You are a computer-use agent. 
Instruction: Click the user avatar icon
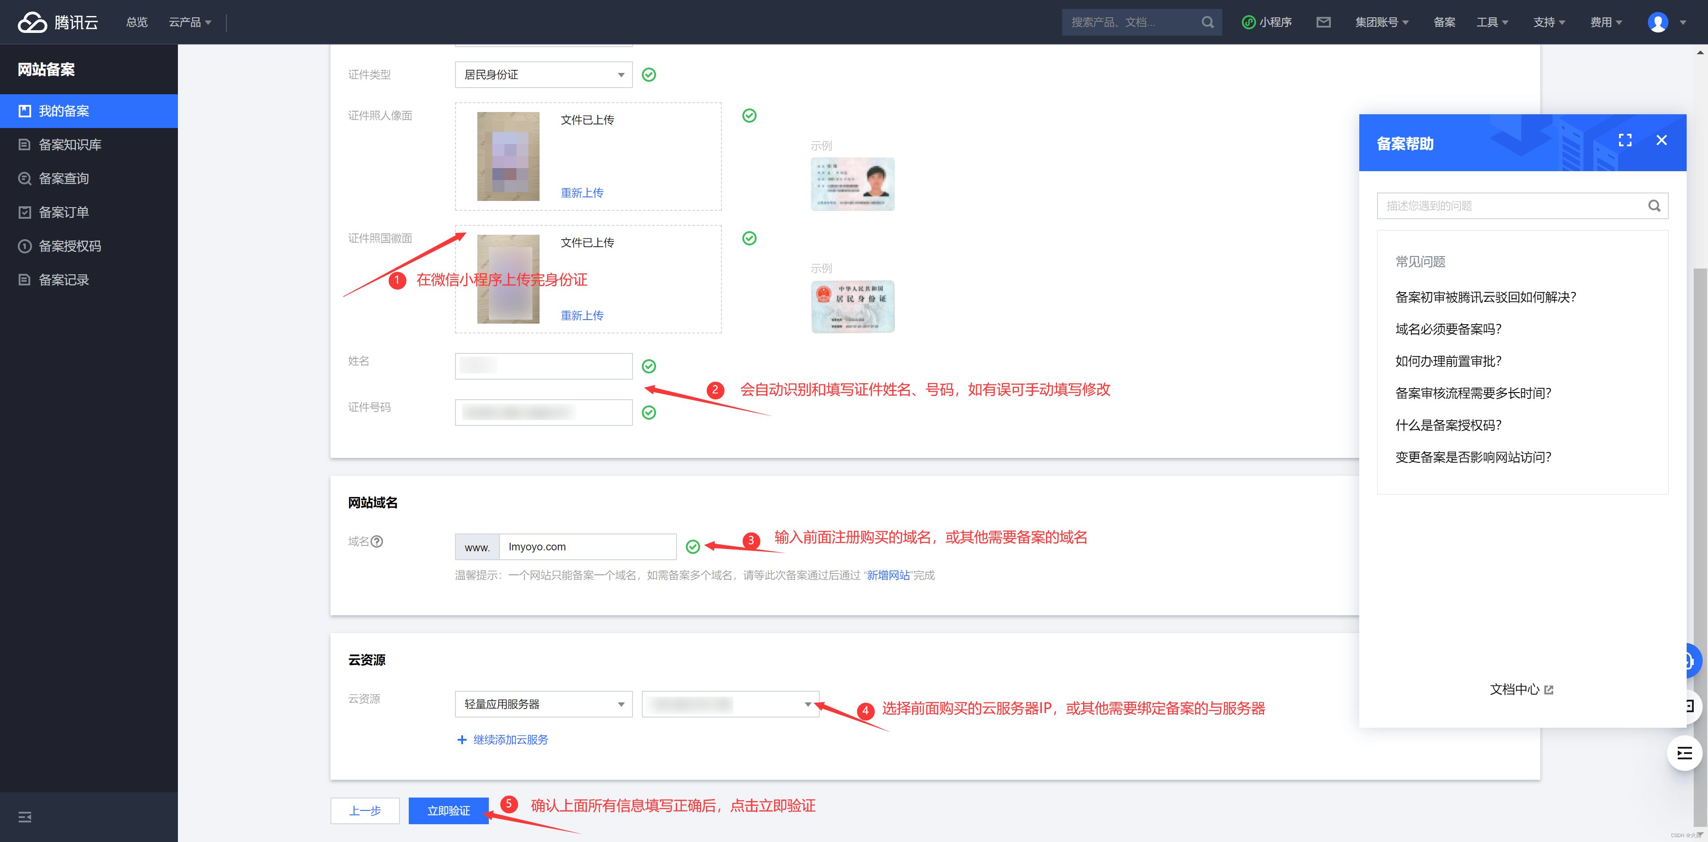[x=1658, y=22]
